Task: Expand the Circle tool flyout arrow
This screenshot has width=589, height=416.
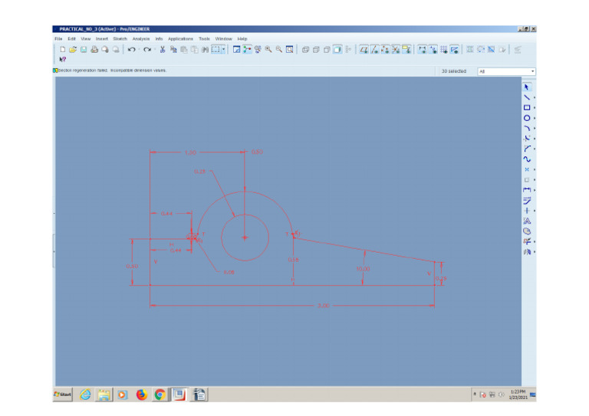Action: click(534, 119)
